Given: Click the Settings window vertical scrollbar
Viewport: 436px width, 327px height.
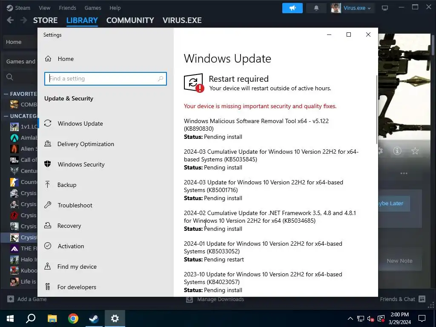Looking at the screenshot, I should 377,109.
